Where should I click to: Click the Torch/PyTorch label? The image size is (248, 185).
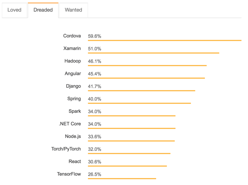[66, 149]
